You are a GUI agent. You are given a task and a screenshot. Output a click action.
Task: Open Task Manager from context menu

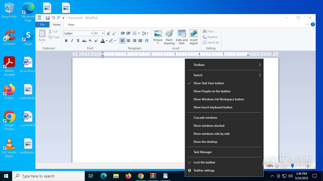click(x=224, y=152)
